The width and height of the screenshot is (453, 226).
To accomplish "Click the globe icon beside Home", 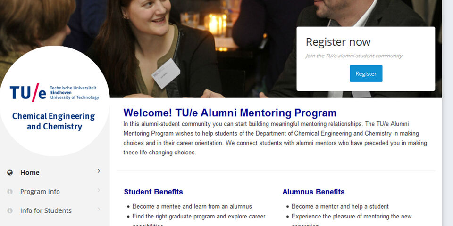I will (10, 173).
